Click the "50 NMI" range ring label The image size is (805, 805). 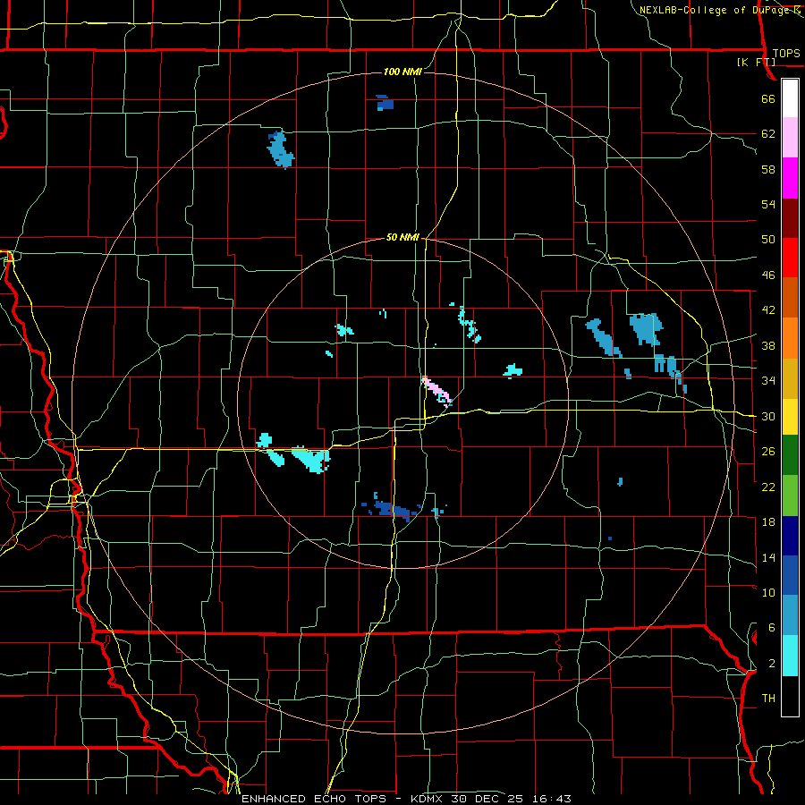(402, 237)
